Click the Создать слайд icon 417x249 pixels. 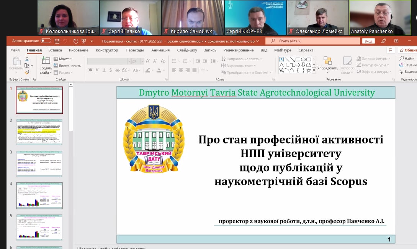point(46,61)
